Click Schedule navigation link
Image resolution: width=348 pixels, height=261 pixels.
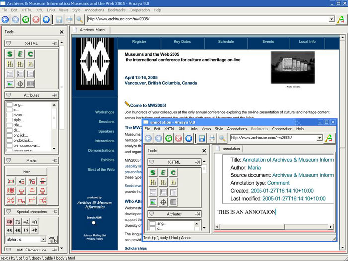point(226,42)
